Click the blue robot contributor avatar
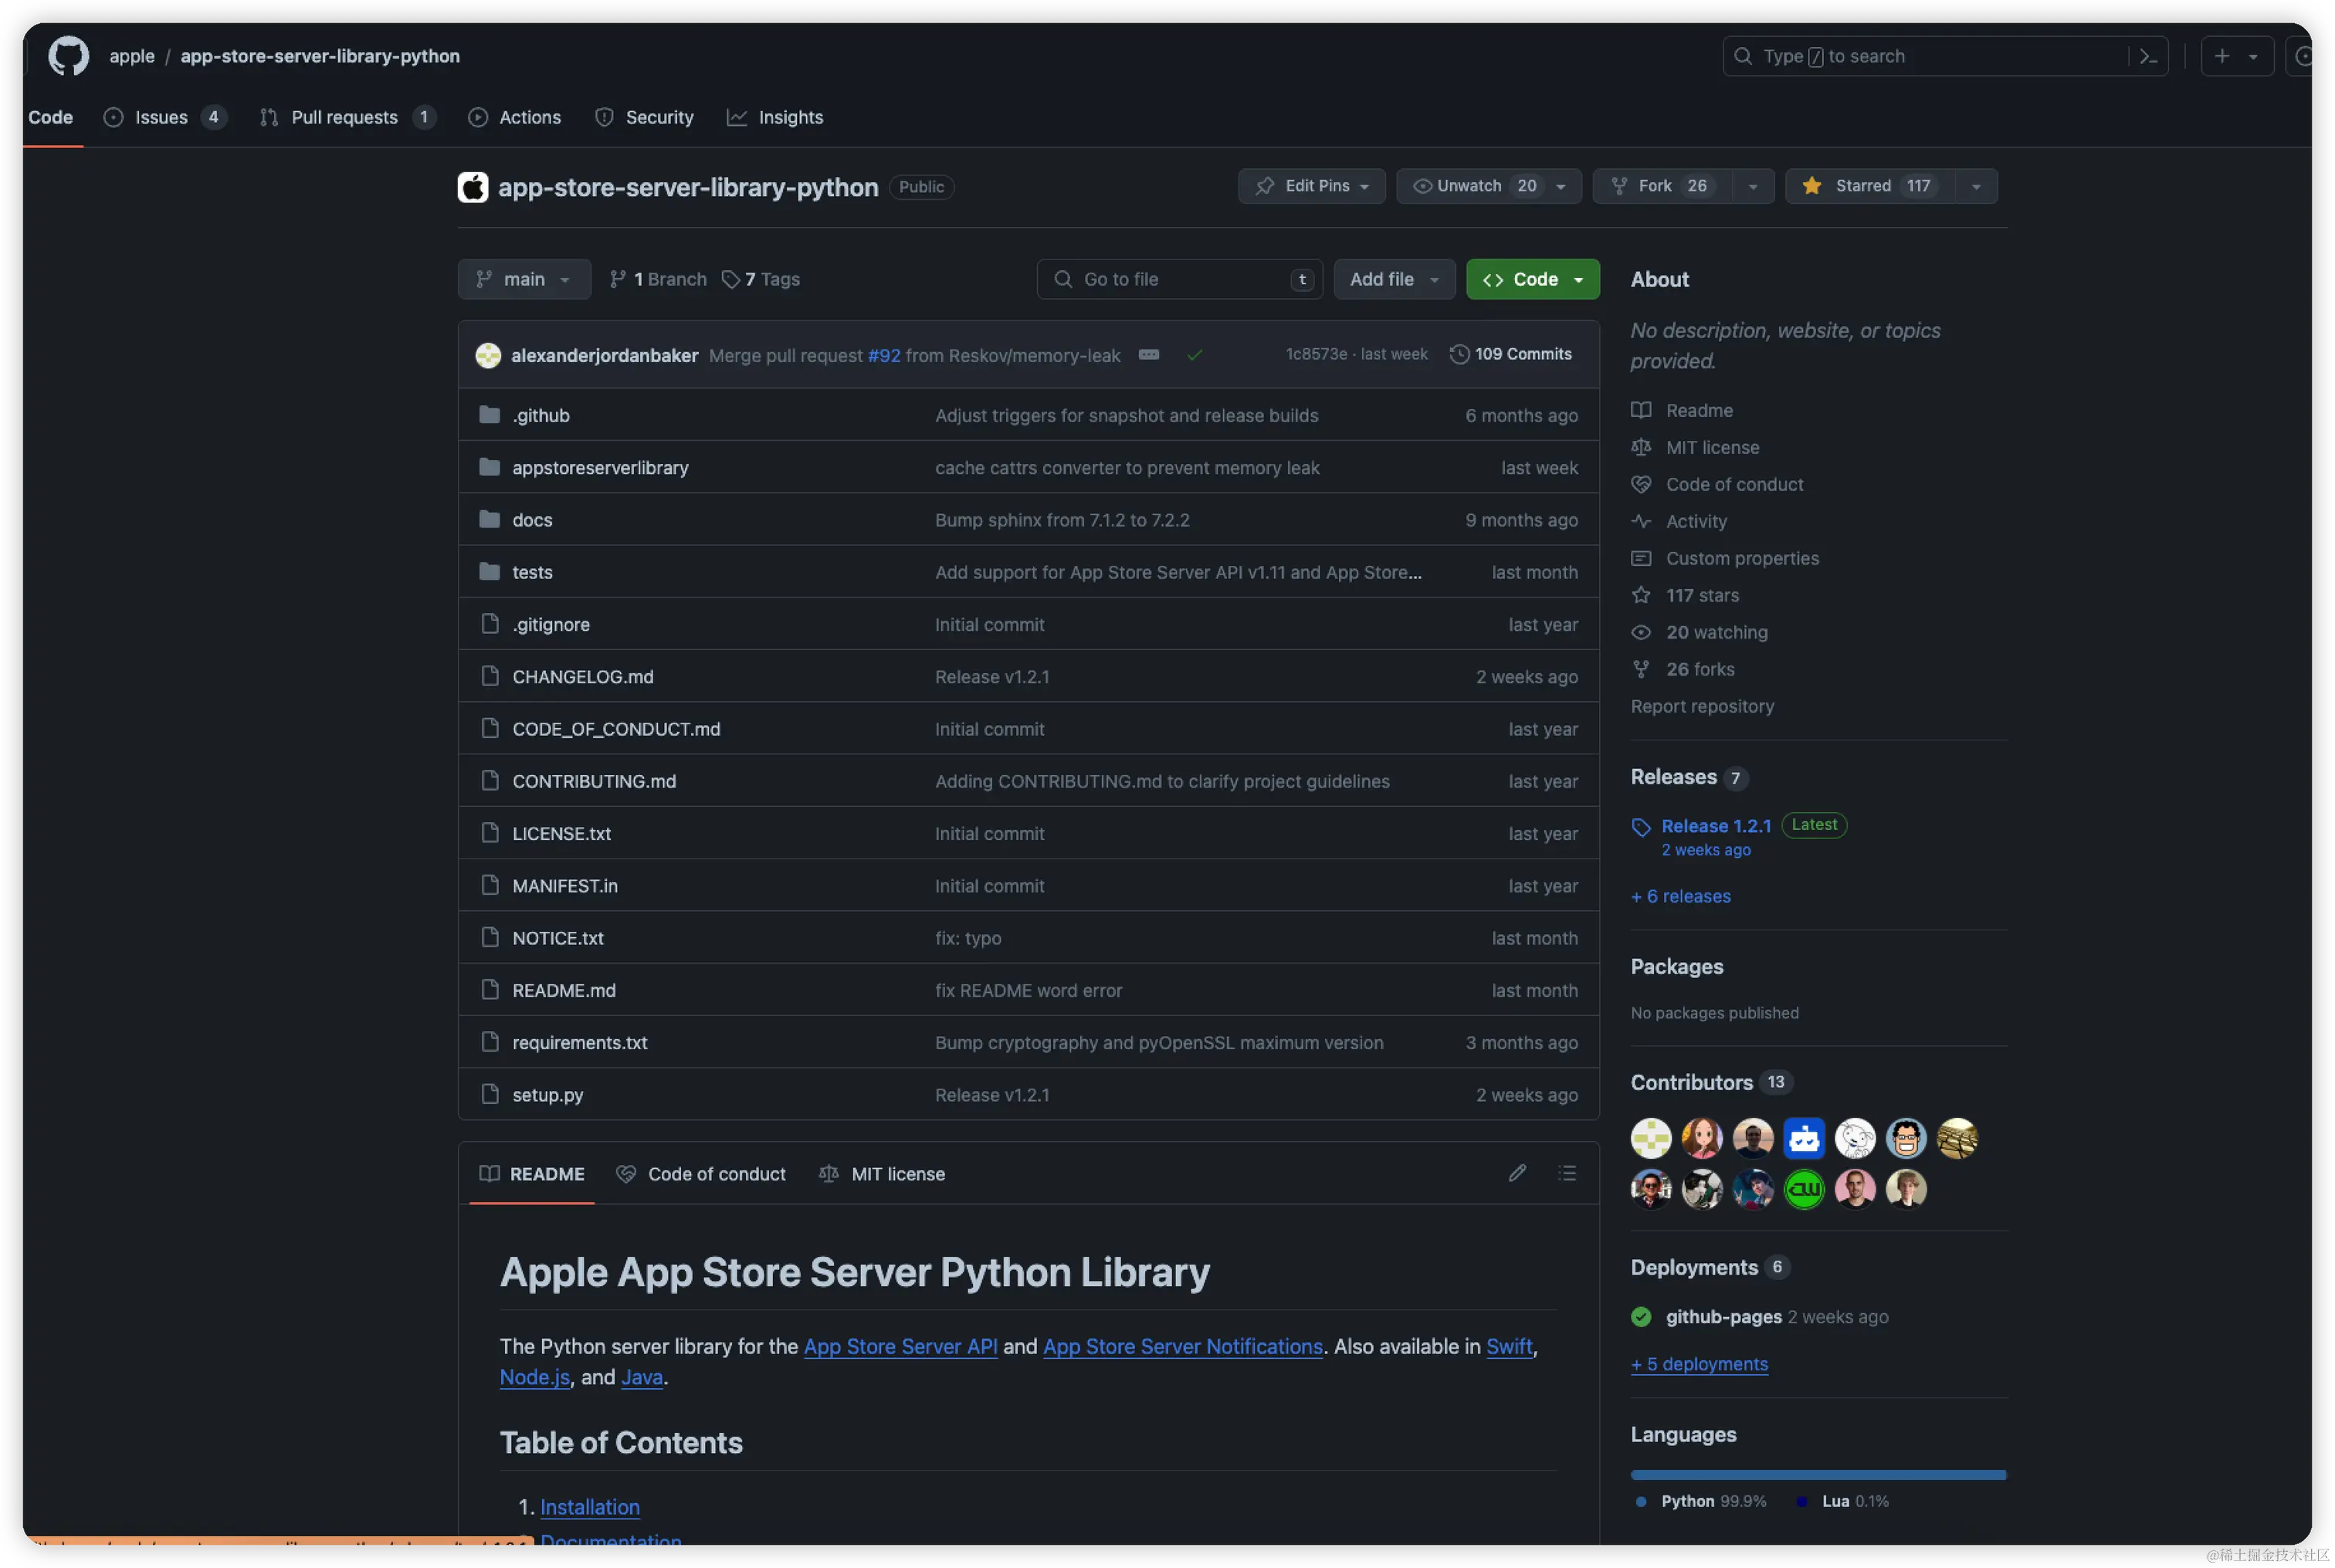This screenshot has height=1568, width=2335. (x=1804, y=1138)
